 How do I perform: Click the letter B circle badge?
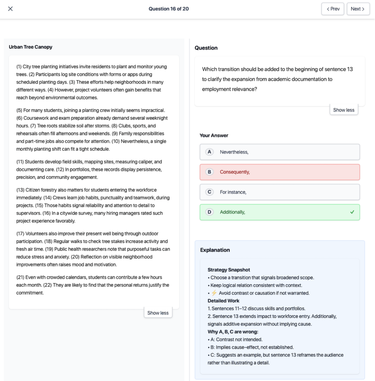pyautogui.click(x=209, y=172)
